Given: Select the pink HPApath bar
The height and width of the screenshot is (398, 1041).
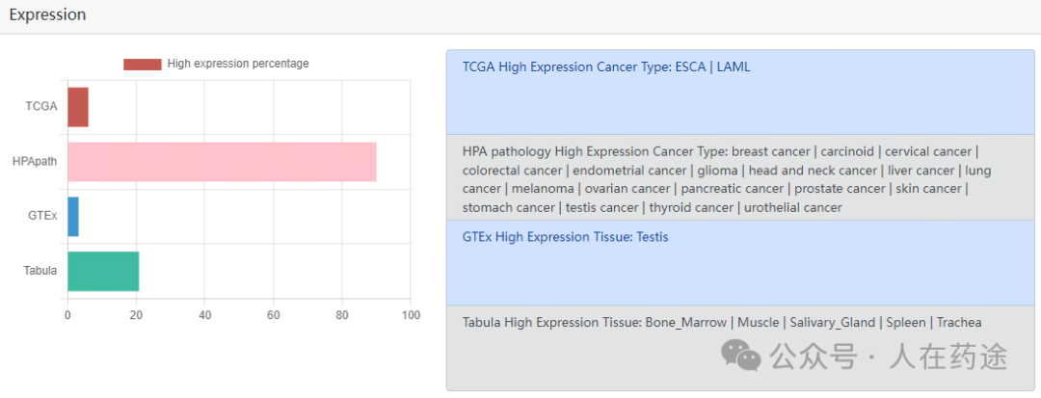Looking at the screenshot, I should (222, 162).
